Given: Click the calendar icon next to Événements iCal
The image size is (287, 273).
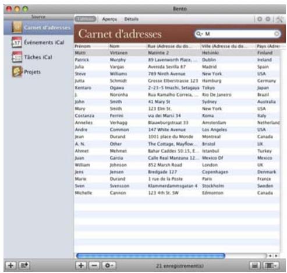Looking at the screenshot, I should (x=17, y=42).
